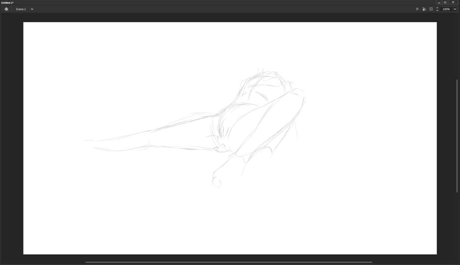Click the small oval at sketch's bottom tip
This screenshot has height=265, width=460.
[x=217, y=182]
